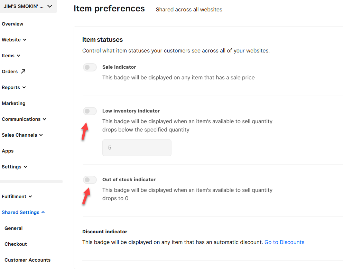Expand the Reports section chevron

[x=24, y=88]
